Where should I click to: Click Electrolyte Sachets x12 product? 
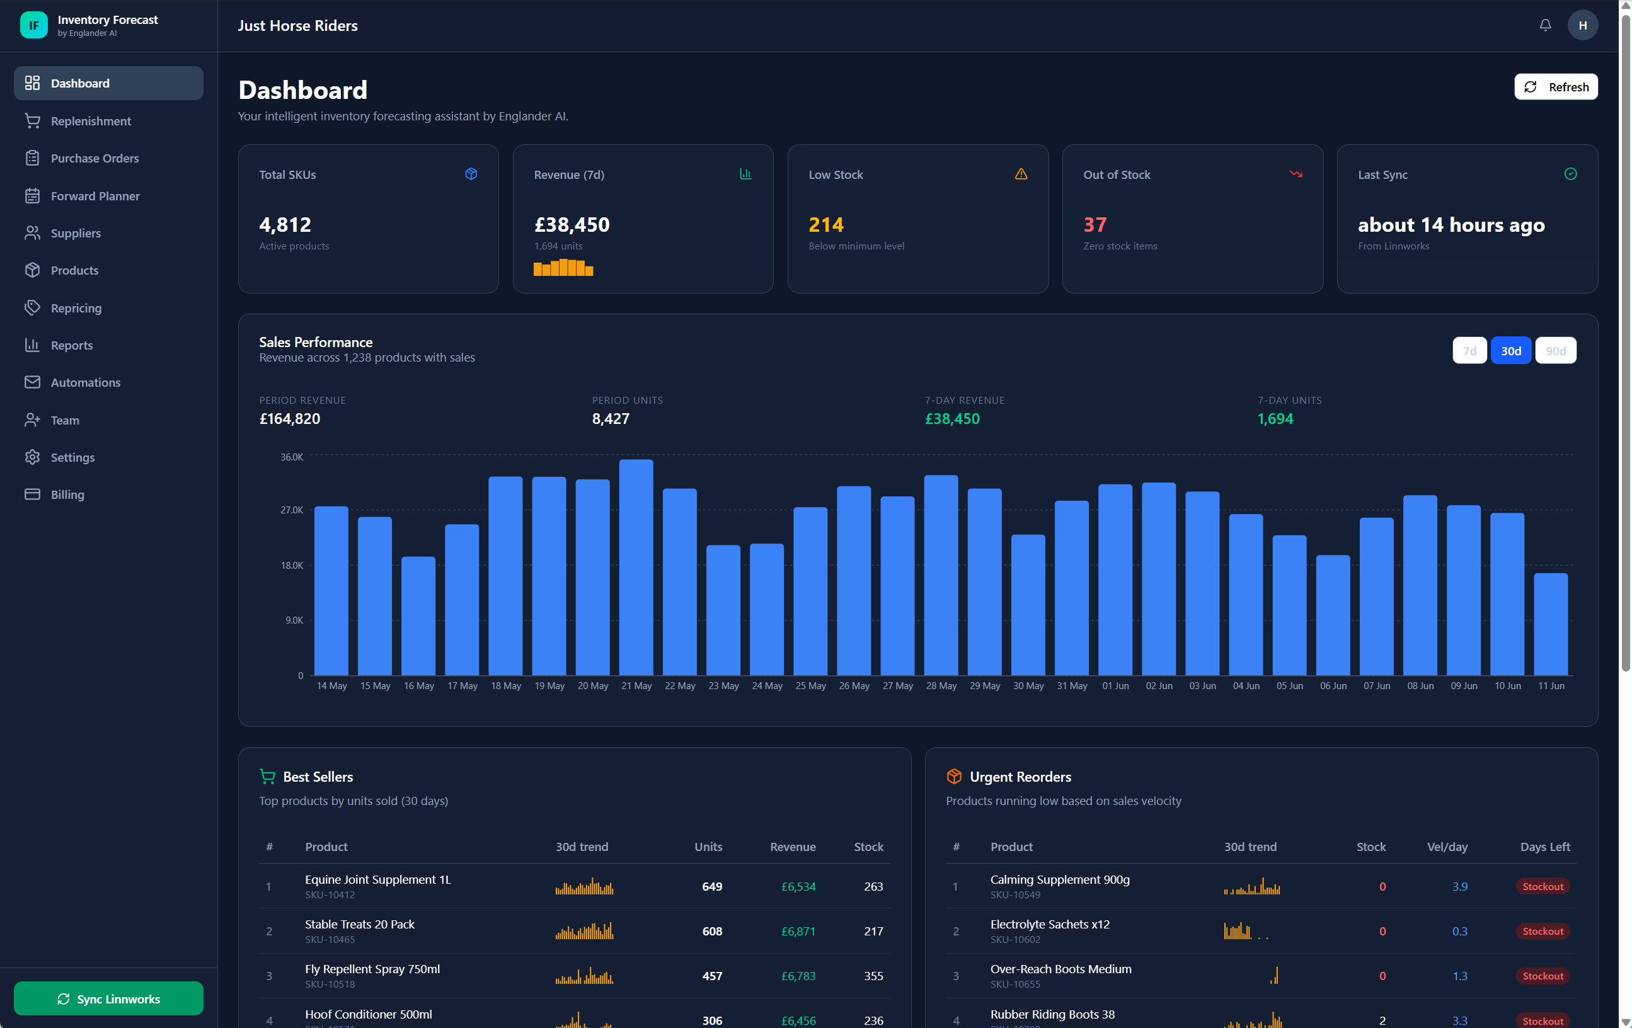tap(1049, 923)
